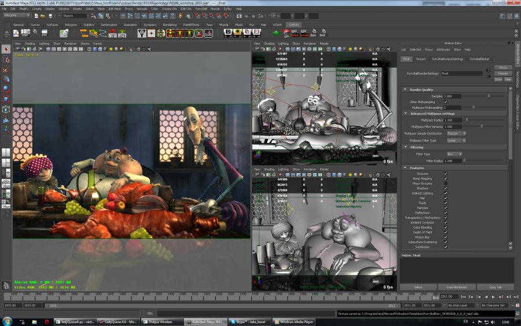Image resolution: width=521 pixels, height=326 pixels.
Task: Toggle the Textures feature checkbox
Action: coord(446,174)
